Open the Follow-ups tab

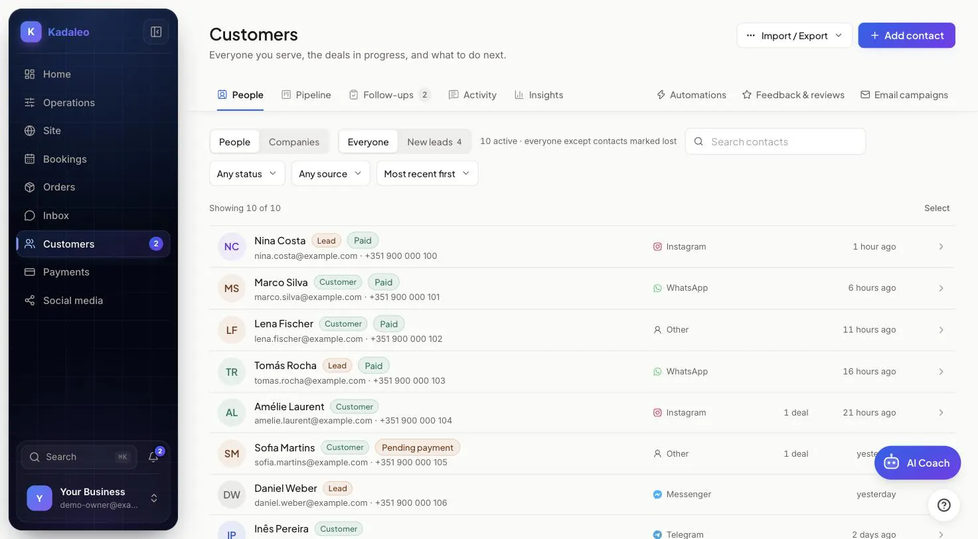click(x=390, y=95)
